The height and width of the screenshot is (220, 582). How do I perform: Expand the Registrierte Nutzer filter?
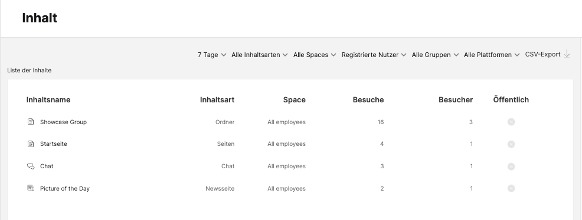[x=374, y=55]
